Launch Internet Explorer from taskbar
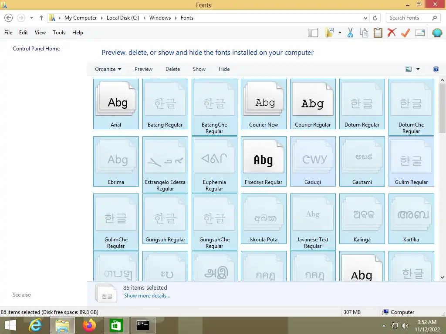Viewport: 446px width, 334px height. [35, 325]
